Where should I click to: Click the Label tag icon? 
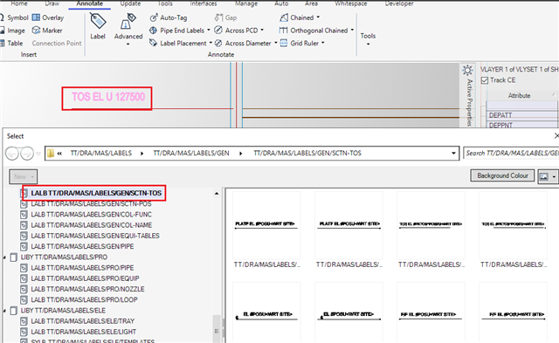pos(97,21)
